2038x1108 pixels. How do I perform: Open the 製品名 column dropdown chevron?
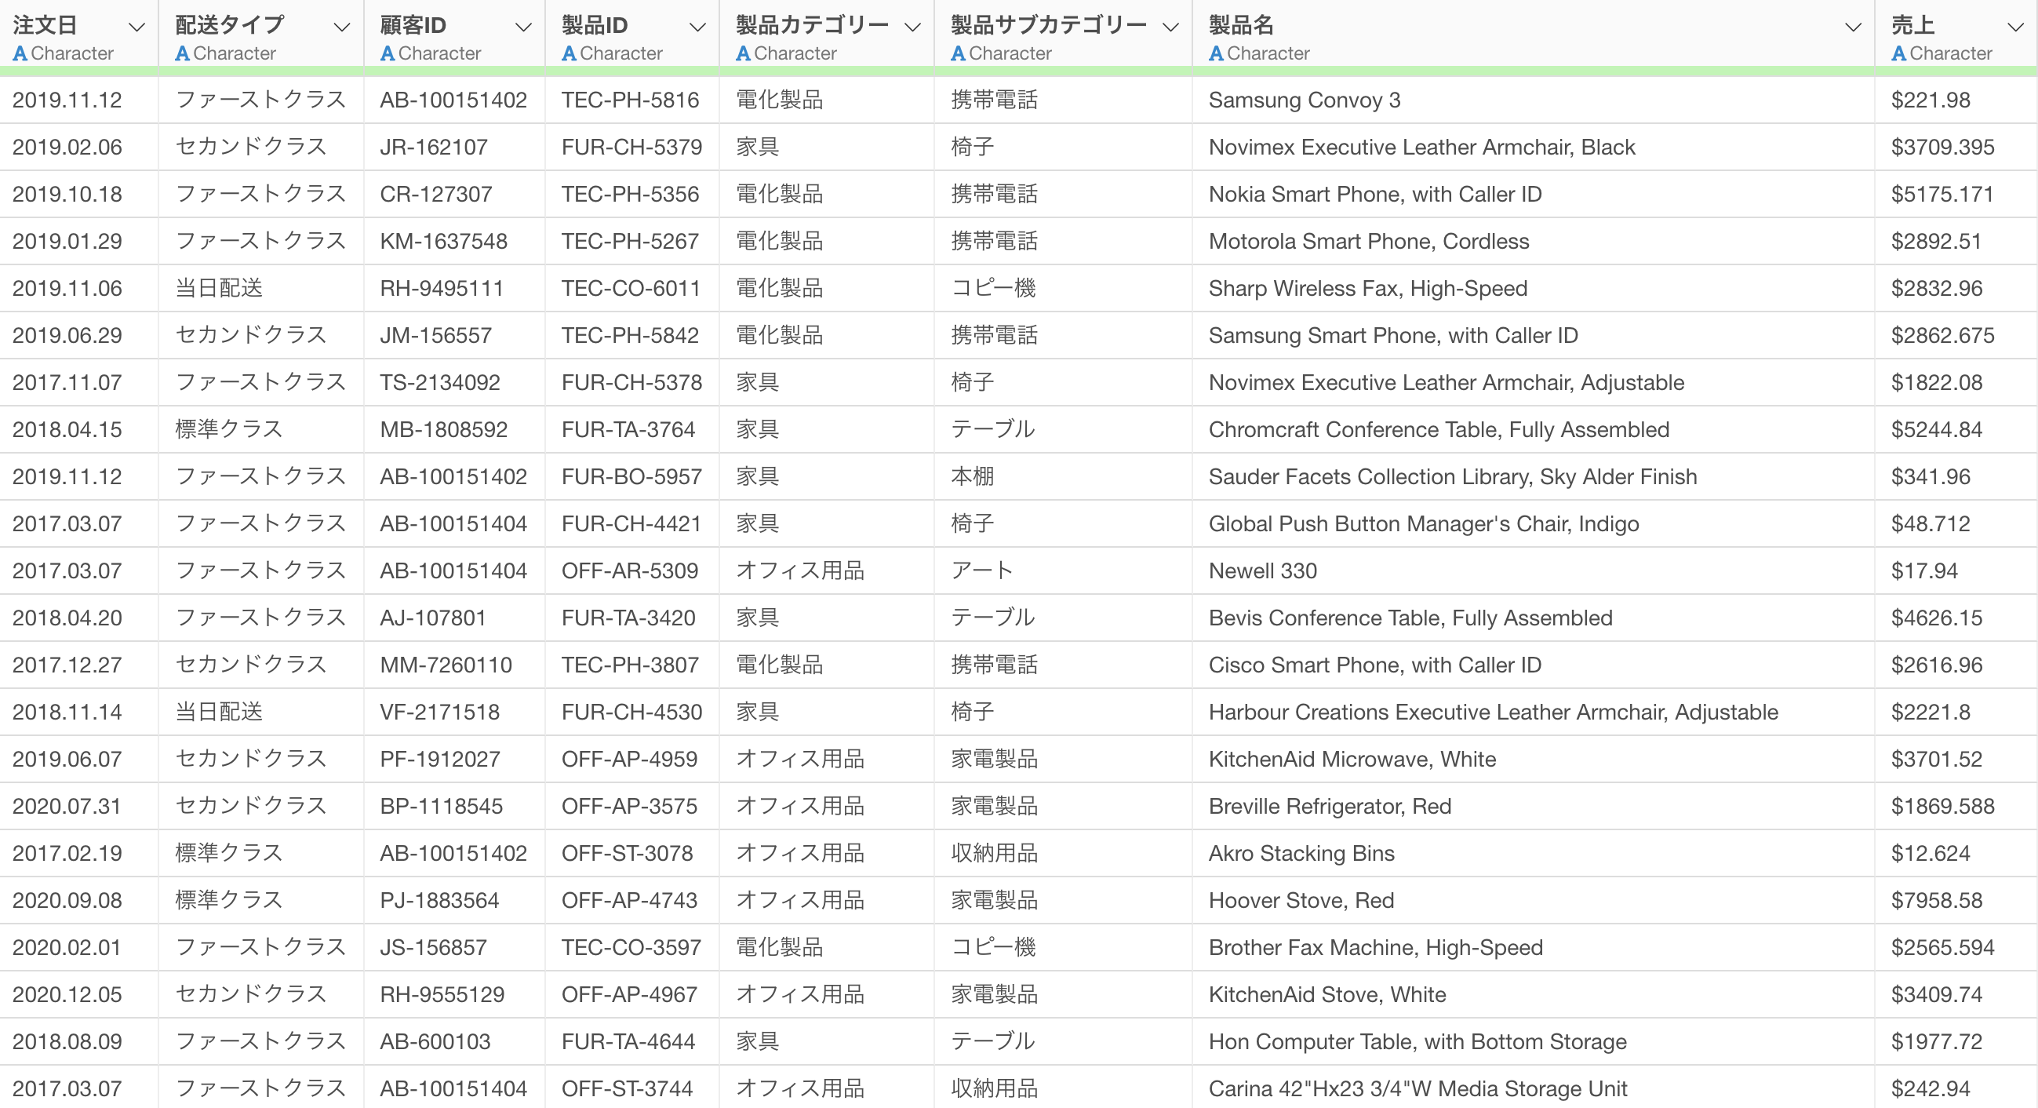click(1853, 27)
